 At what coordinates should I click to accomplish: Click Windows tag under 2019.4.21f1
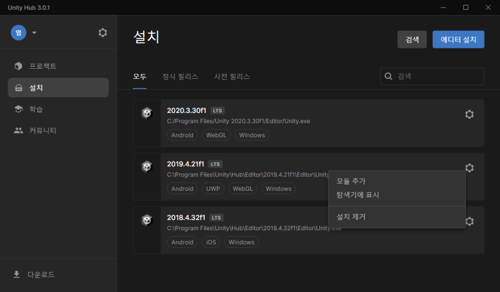tap(278, 189)
